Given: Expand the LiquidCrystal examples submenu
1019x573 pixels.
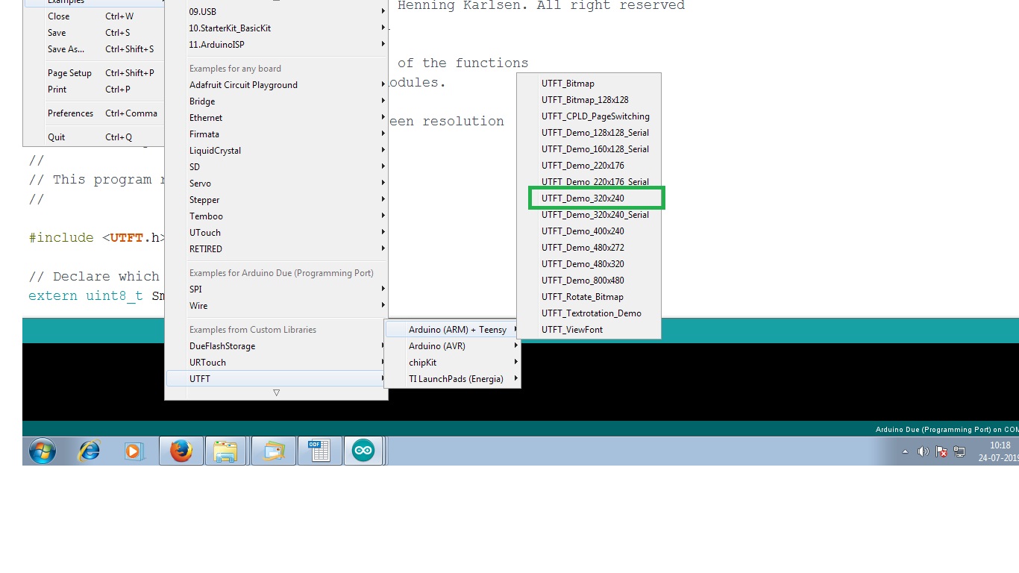Looking at the screenshot, I should pos(276,150).
